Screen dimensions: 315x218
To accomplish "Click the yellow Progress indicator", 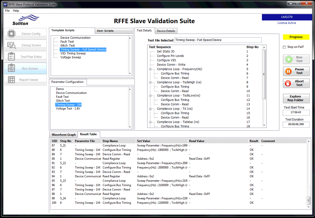I will tap(296, 37).
